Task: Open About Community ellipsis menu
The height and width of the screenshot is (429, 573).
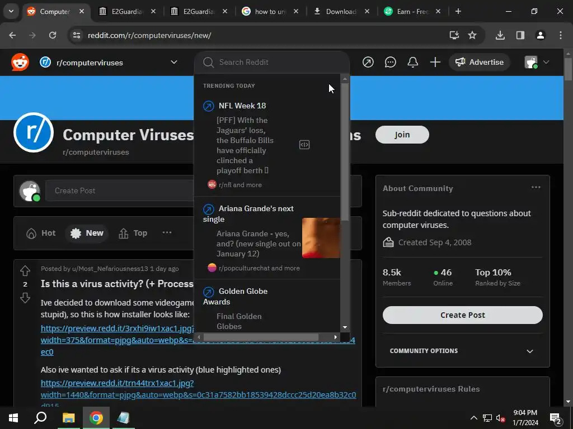Action: point(536,188)
